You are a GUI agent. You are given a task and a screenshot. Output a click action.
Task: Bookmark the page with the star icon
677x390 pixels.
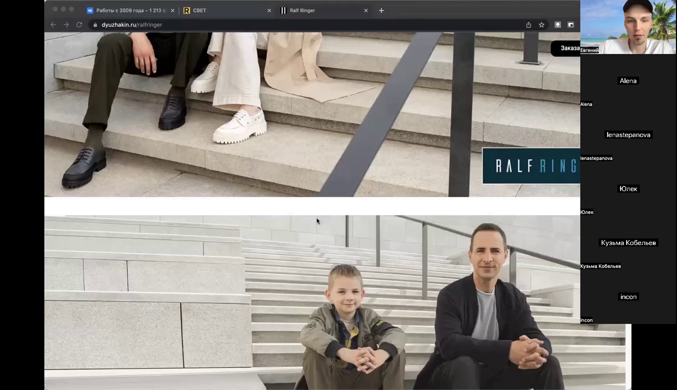pyautogui.click(x=542, y=25)
